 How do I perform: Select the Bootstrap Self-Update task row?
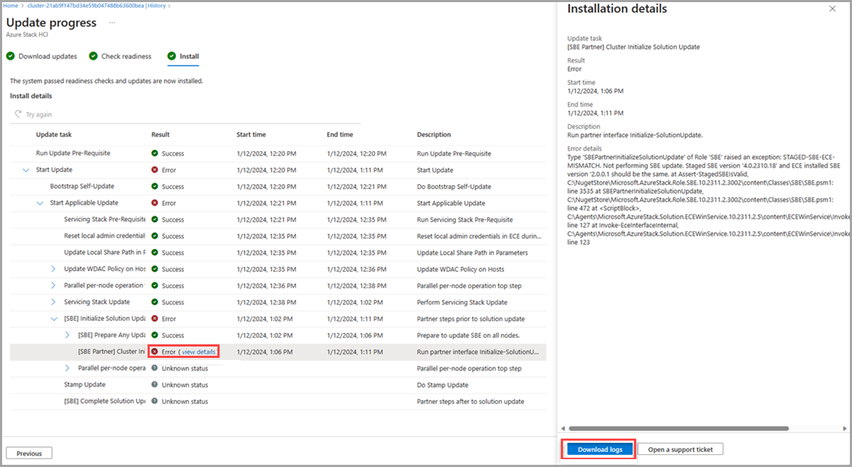click(x=278, y=187)
